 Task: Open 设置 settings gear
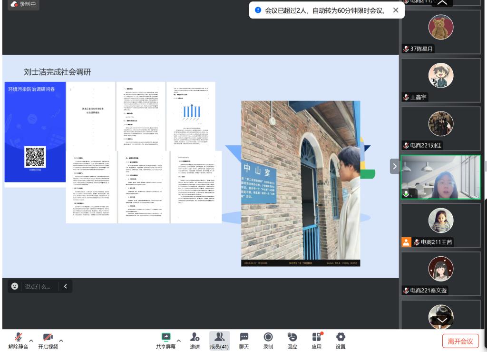pos(341,338)
